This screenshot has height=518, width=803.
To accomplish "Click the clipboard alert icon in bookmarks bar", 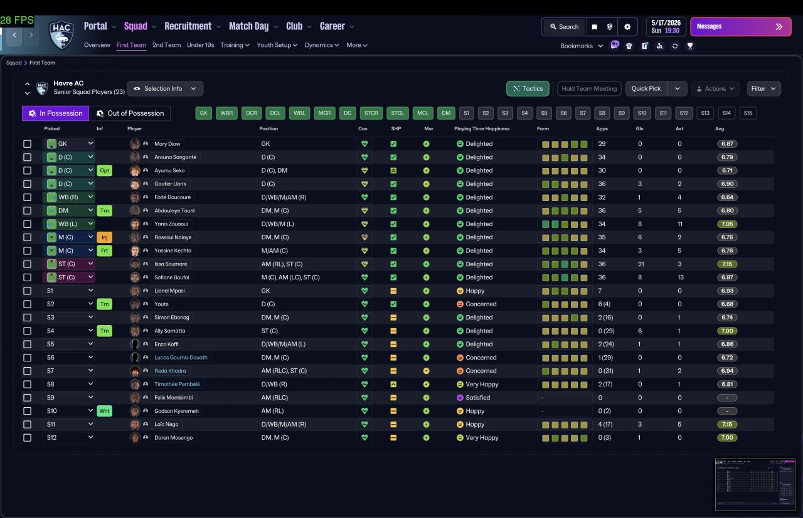I will point(644,46).
